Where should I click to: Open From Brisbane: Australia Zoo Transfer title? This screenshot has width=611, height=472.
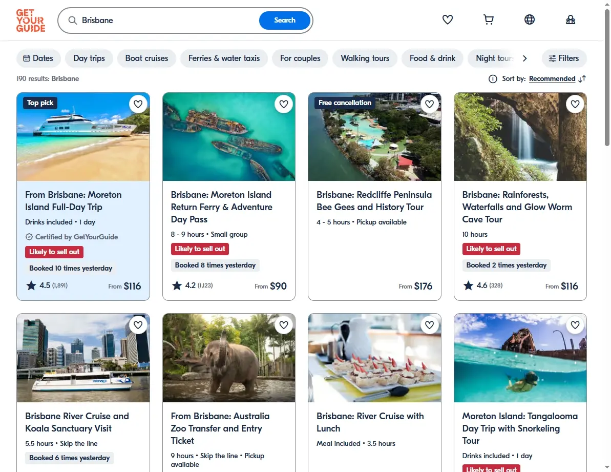click(220, 428)
